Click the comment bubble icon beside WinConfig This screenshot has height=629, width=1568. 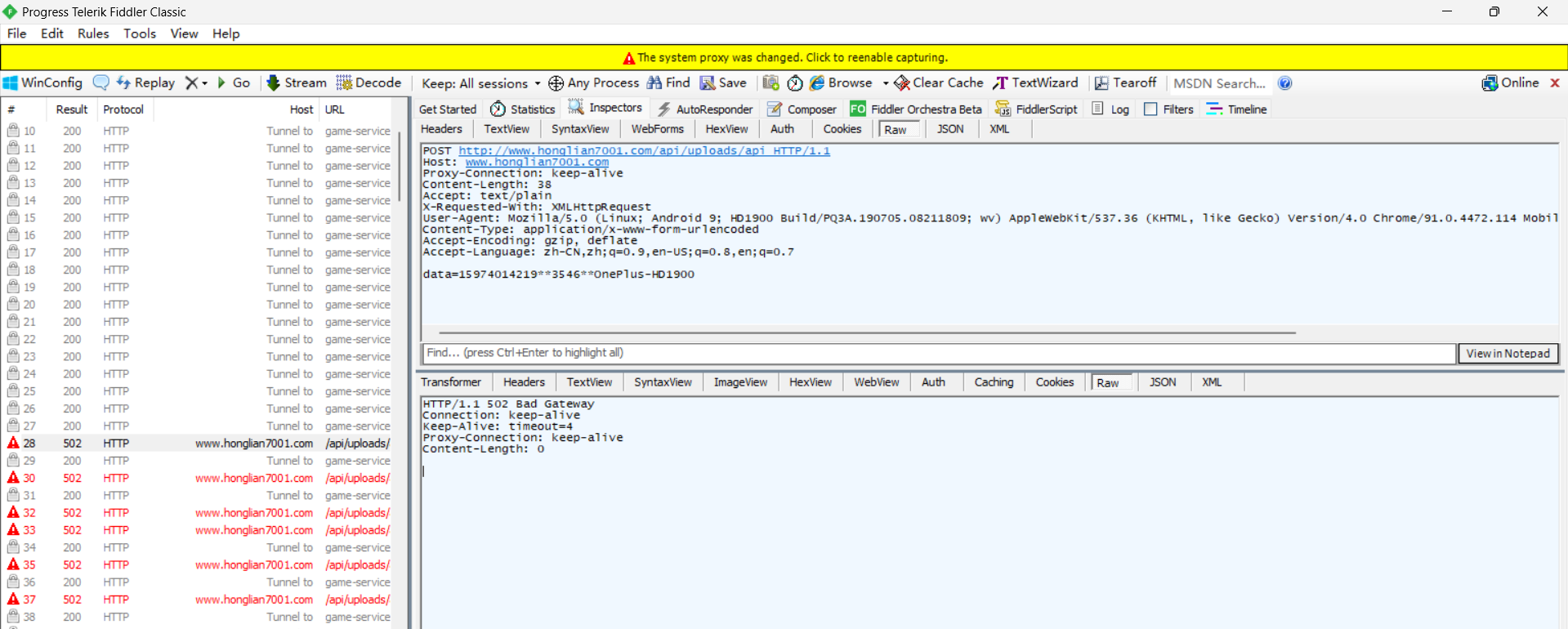pos(101,83)
